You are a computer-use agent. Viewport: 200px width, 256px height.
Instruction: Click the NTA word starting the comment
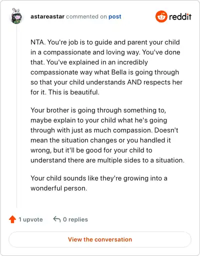point(37,42)
